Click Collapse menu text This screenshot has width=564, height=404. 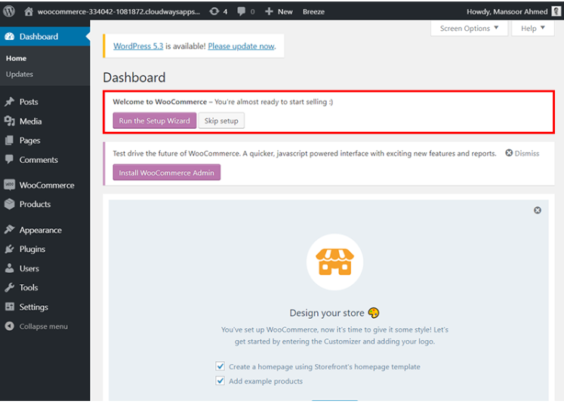tap(44, 326)
